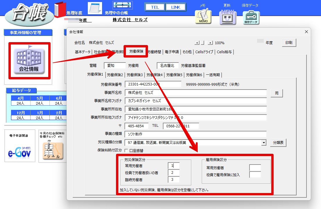This screenshot has height=209, width=321.
Task: Open the 保存データ briefcase icon
Action: tap(251, 18)
